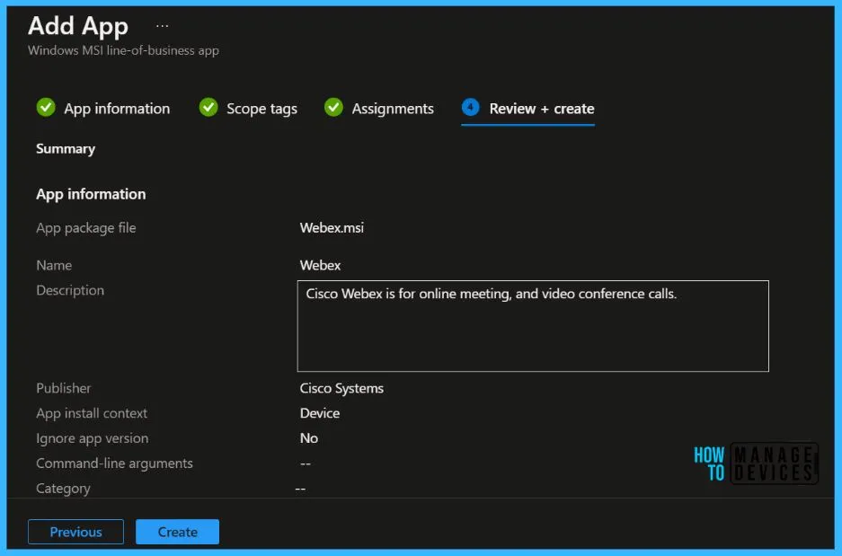Click the Name label

tap(54, 265)
